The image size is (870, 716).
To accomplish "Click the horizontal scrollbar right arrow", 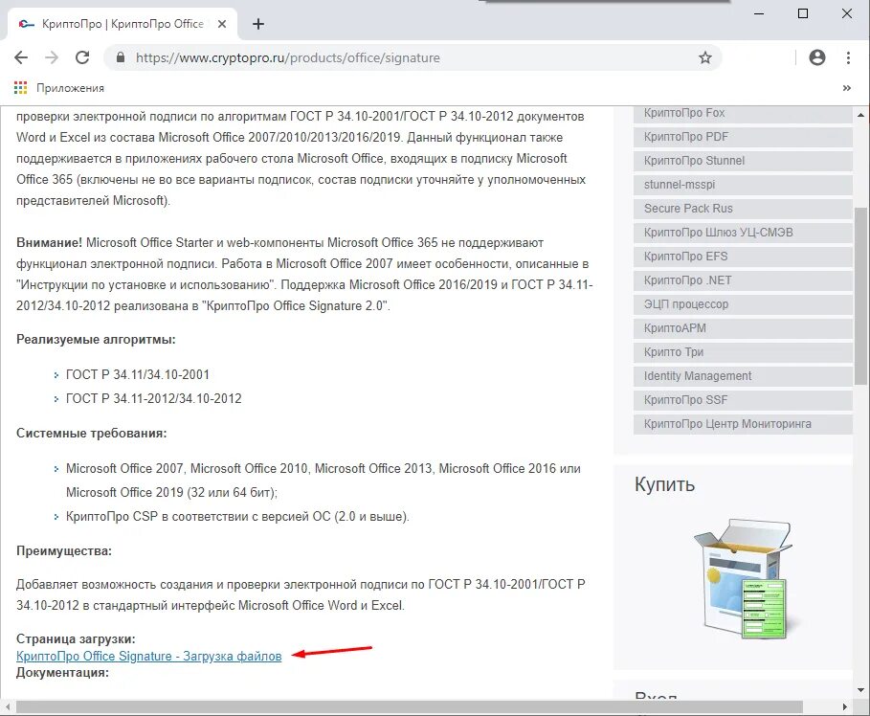I will point(844,706).
